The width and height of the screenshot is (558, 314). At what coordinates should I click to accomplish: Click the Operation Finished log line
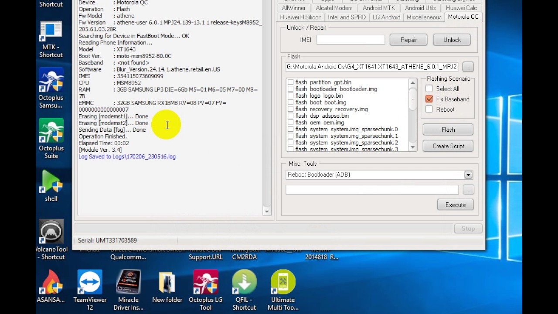pyautogui.click(x=102, y=137)
